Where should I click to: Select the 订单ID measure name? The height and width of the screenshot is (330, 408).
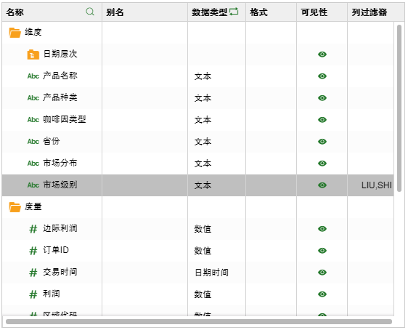pyautogui.click(x=56, y=250)
